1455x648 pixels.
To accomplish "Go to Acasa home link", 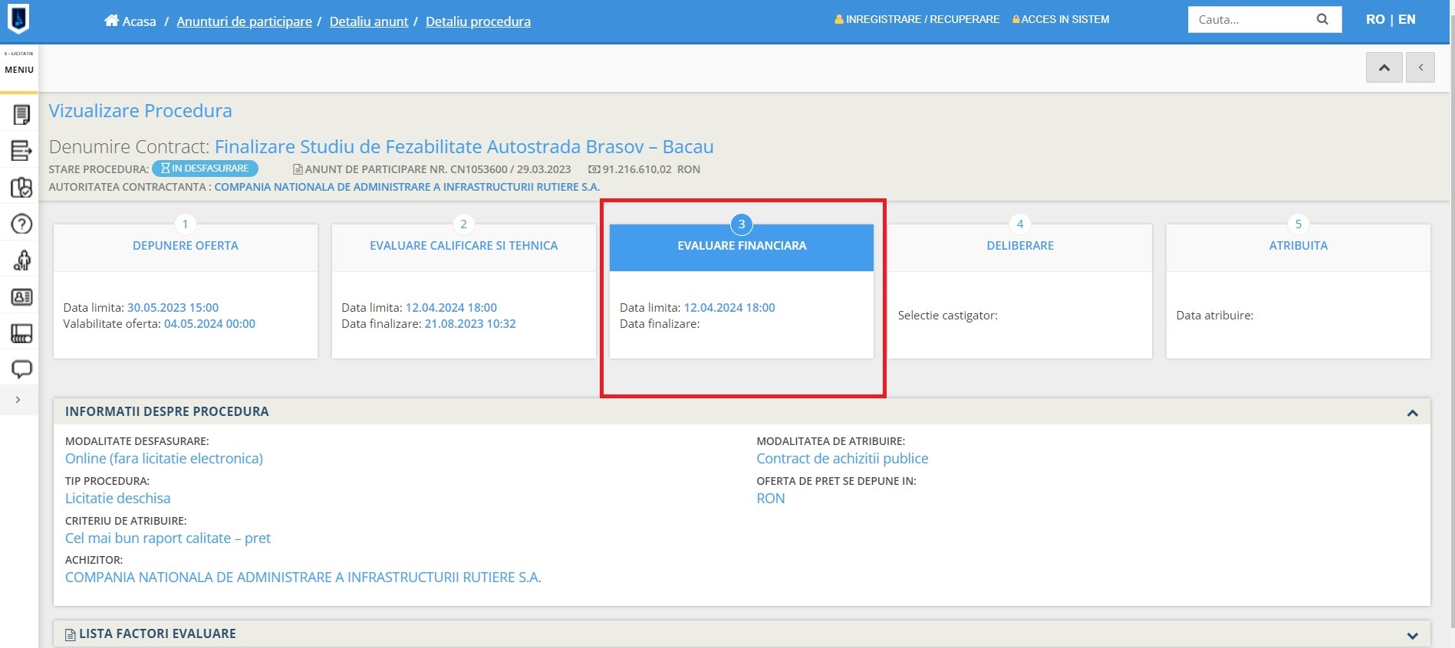I will pyautogui.click(x=130, y=21).
